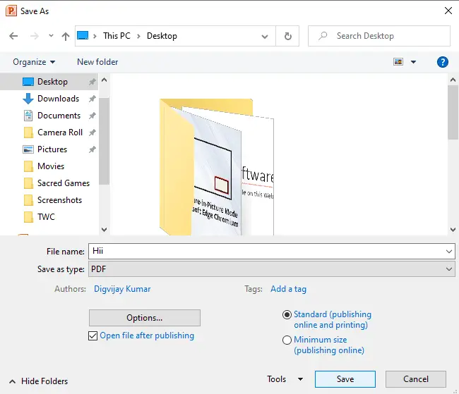Select Downloads in the navigation pane

coord(58,99)
